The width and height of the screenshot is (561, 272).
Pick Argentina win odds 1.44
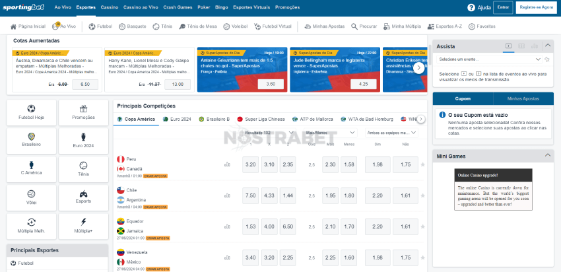click(288, 196)
